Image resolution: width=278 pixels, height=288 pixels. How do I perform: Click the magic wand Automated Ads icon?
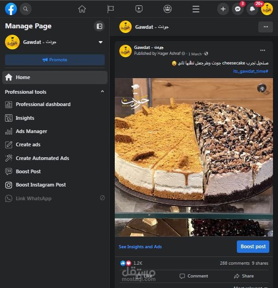[9, 158]
